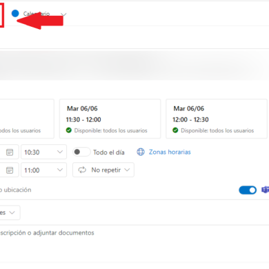Click the globe icon beside Zonas horarias
This screenshot has width=269, height=269.
141,152
